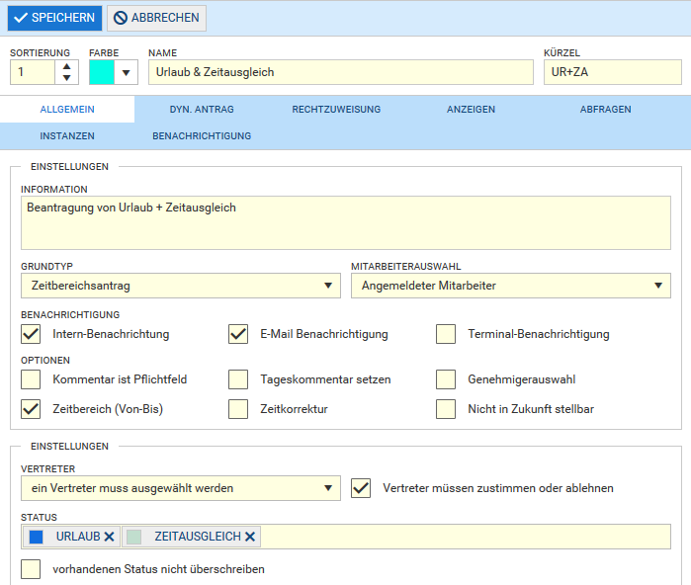Click into the Information text area

346,223
